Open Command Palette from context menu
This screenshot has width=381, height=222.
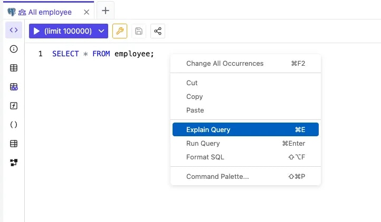pyautogui.click(x=245, y=176)
